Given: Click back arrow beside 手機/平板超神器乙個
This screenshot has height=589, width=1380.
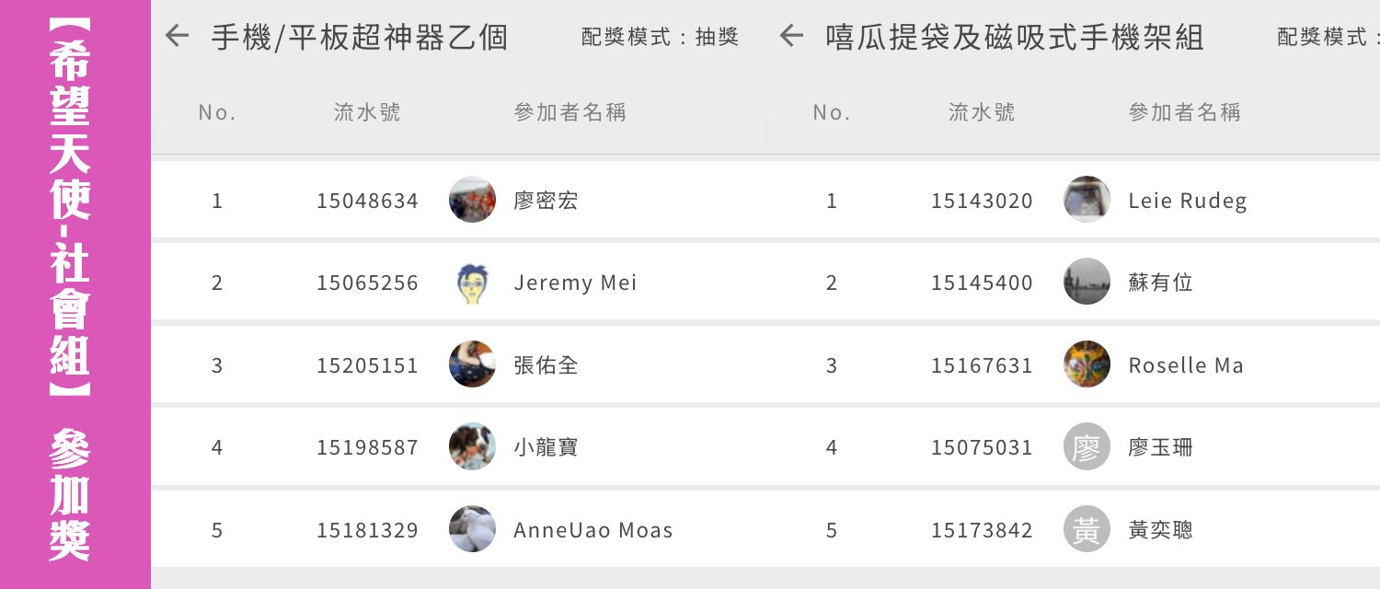Looking at the screenshot, I should [177, 37].
